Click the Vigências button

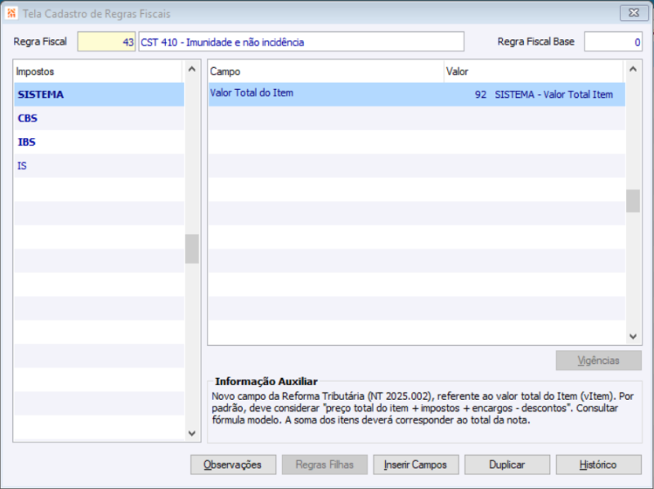(598, 360)
